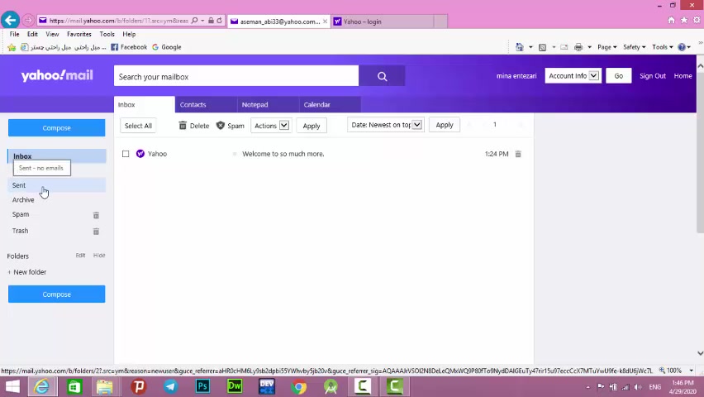Click the yahoo!mail logo
Viewport: 704px width, 397px height.
coord(57,75)
